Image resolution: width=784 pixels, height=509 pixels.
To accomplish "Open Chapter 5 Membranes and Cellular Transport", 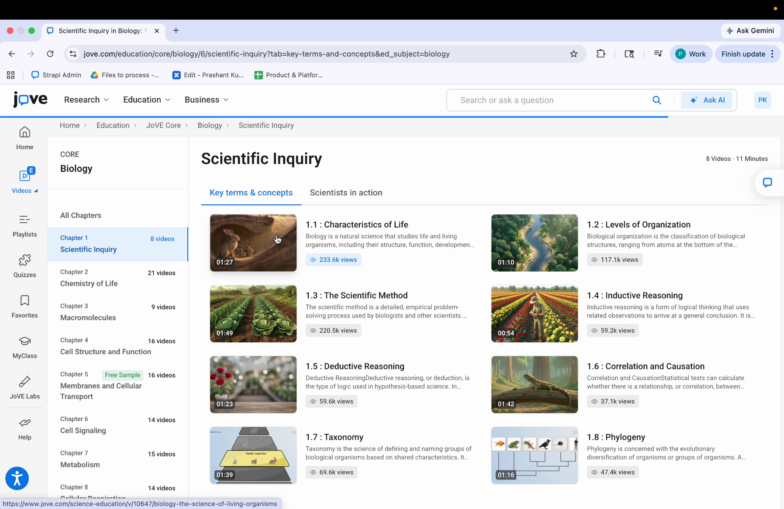I will [118, 385].
